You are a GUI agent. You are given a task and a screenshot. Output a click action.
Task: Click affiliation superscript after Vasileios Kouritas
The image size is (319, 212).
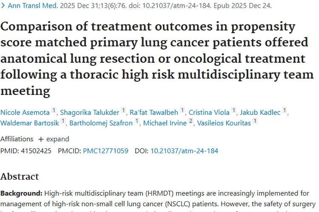[x=255, y=121]
